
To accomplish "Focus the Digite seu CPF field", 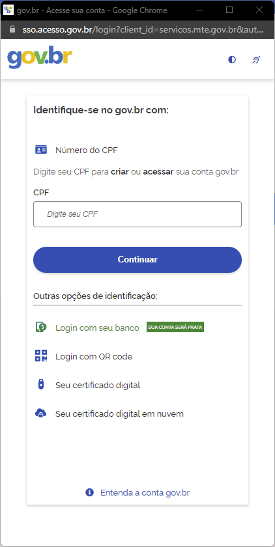I will click(137, 214).
